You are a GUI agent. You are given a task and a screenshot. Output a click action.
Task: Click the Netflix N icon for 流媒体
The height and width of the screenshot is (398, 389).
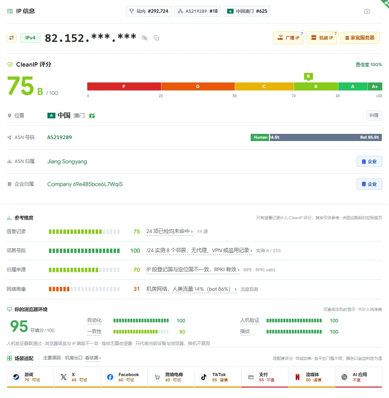pyautogui.click(x=297, y=377)
